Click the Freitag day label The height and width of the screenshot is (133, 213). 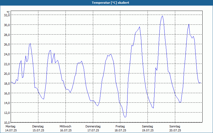(x=120, y=127)
